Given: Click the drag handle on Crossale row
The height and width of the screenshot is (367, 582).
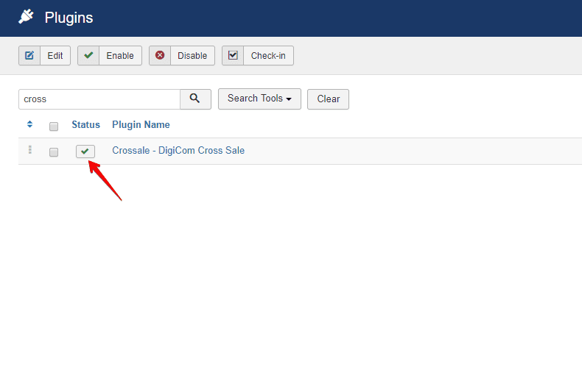Looking at the screenshot, I should pyautogui.click(x=30, y=150).
